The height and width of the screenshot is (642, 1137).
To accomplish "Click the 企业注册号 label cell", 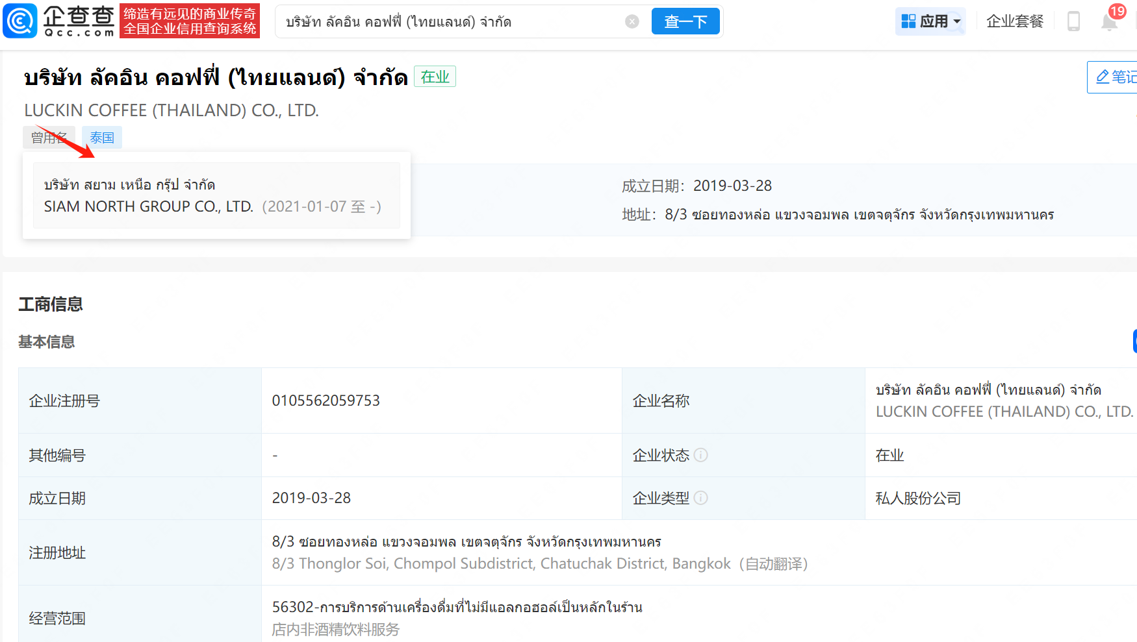I will [140, 401].
